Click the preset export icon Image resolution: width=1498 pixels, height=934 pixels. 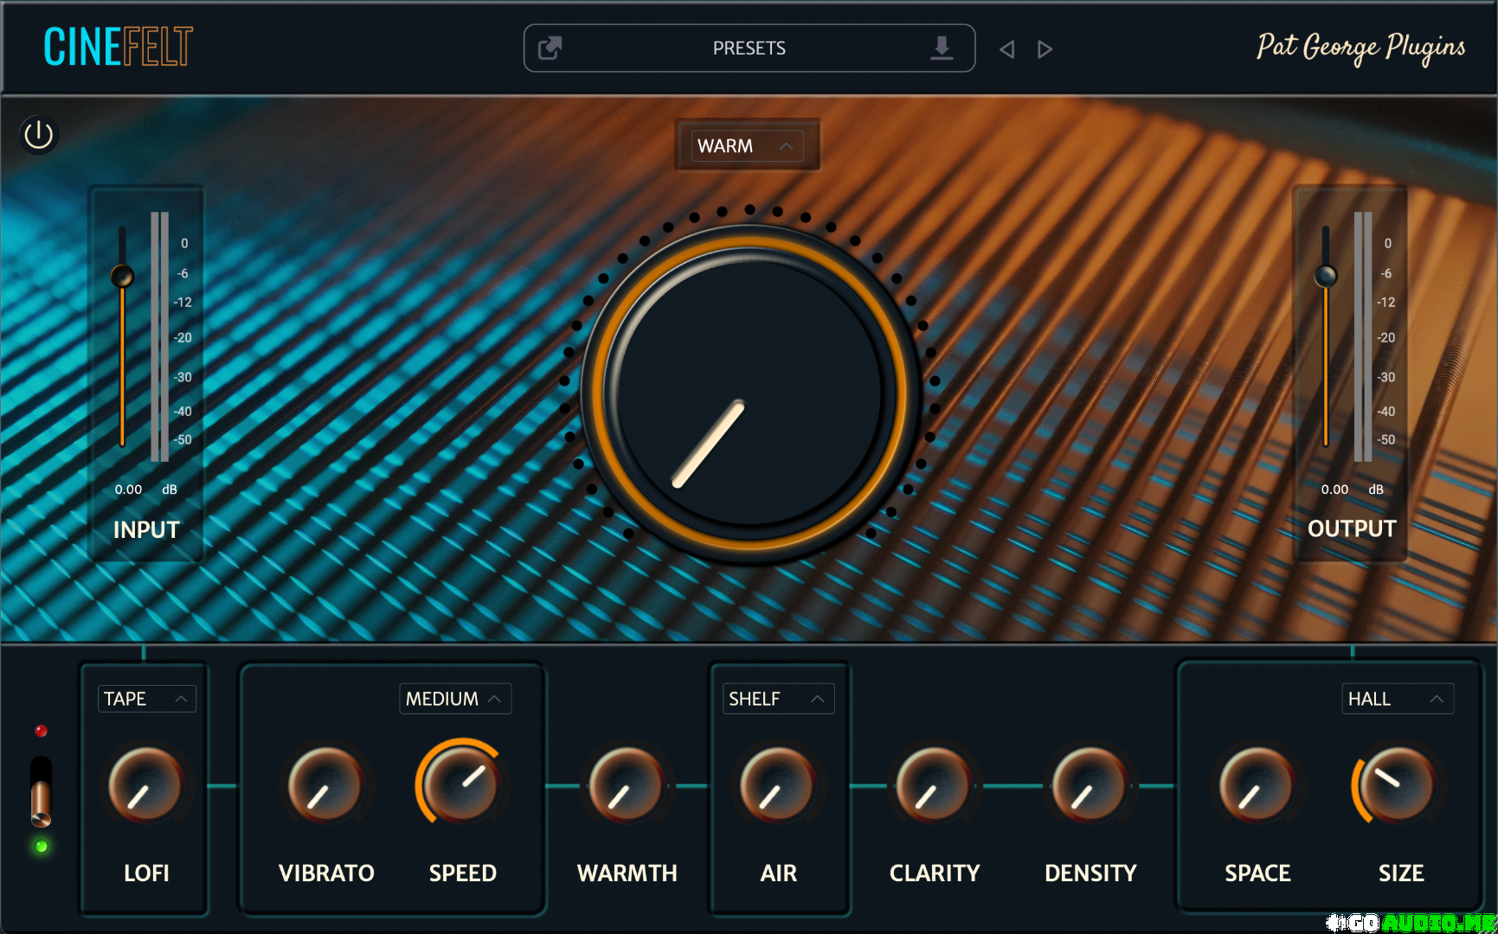(x=550, y=48)
